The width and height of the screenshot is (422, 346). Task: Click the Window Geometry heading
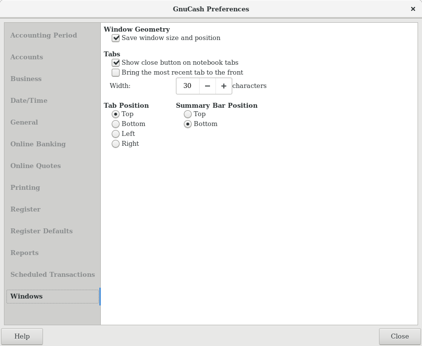pos(137,29)
